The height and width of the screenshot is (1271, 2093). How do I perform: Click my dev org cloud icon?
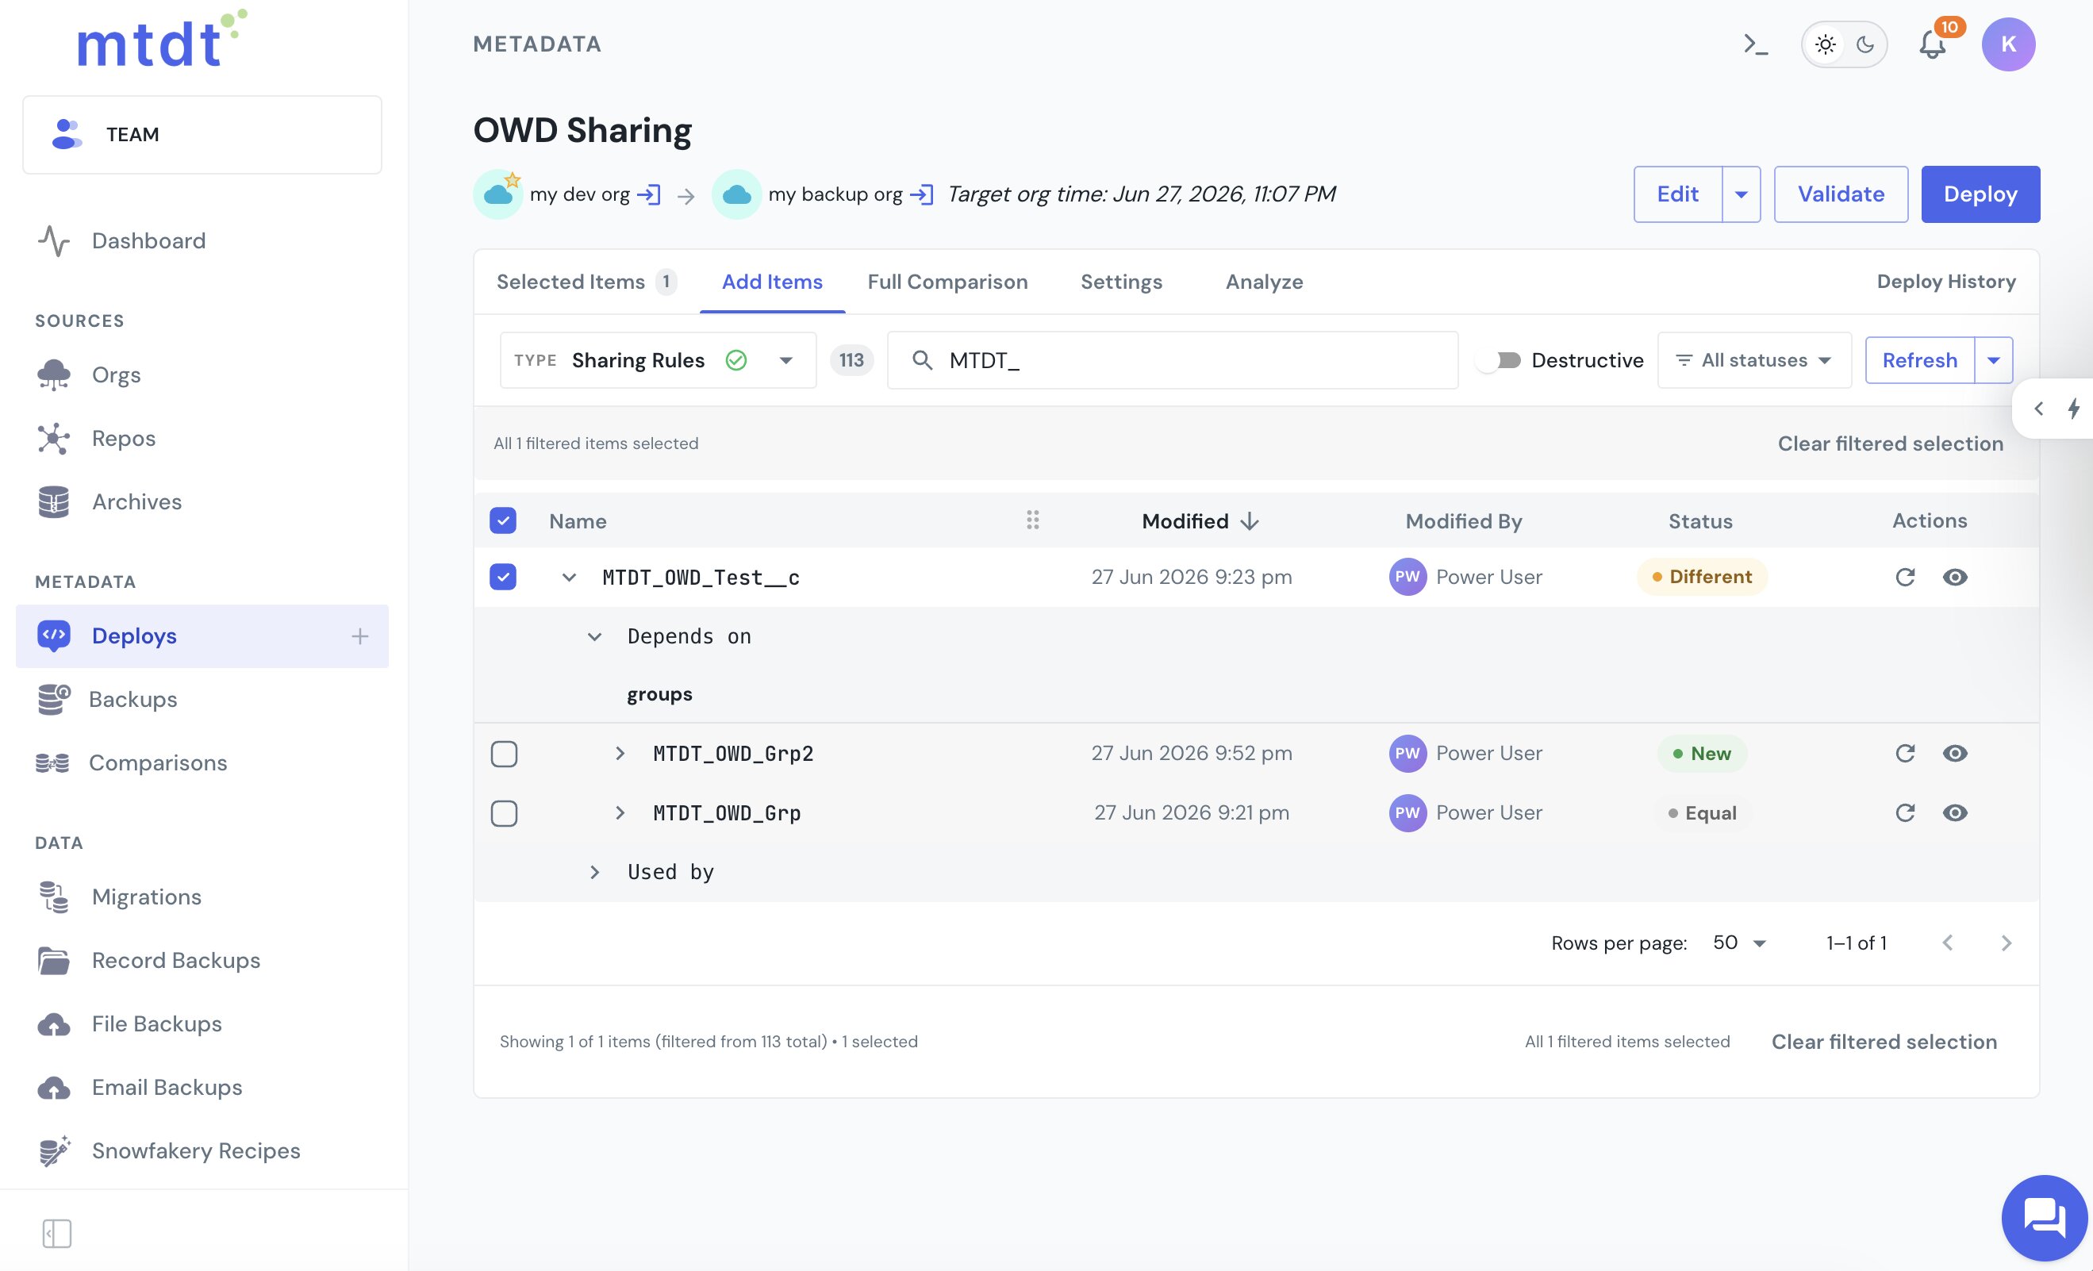[x=497, y=194]
